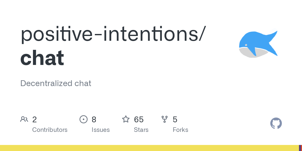This screenshot has width=302, height=151.
Task: Click the yellow language bar segment
Action: pyautogui.click(x=148, y=148)
